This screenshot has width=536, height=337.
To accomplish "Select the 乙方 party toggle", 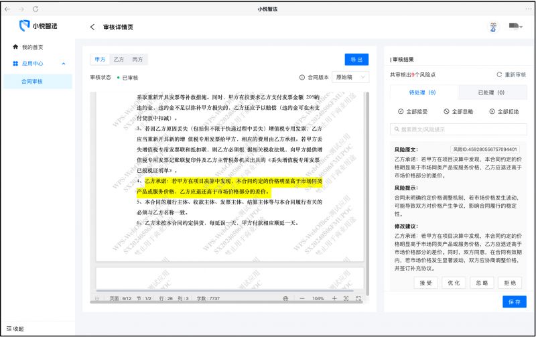I will (119, 60).
